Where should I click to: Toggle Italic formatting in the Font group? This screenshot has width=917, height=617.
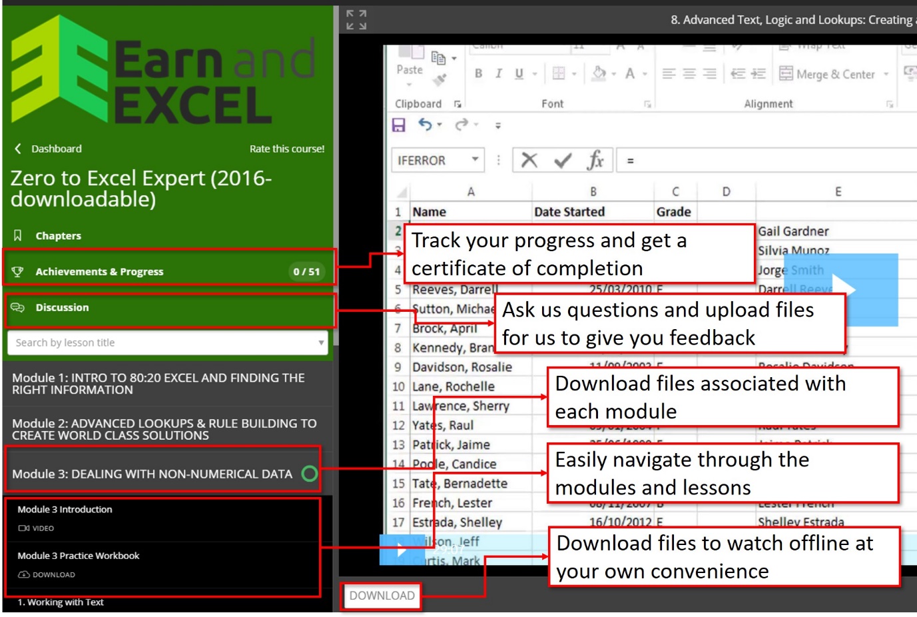click(498, 73)
